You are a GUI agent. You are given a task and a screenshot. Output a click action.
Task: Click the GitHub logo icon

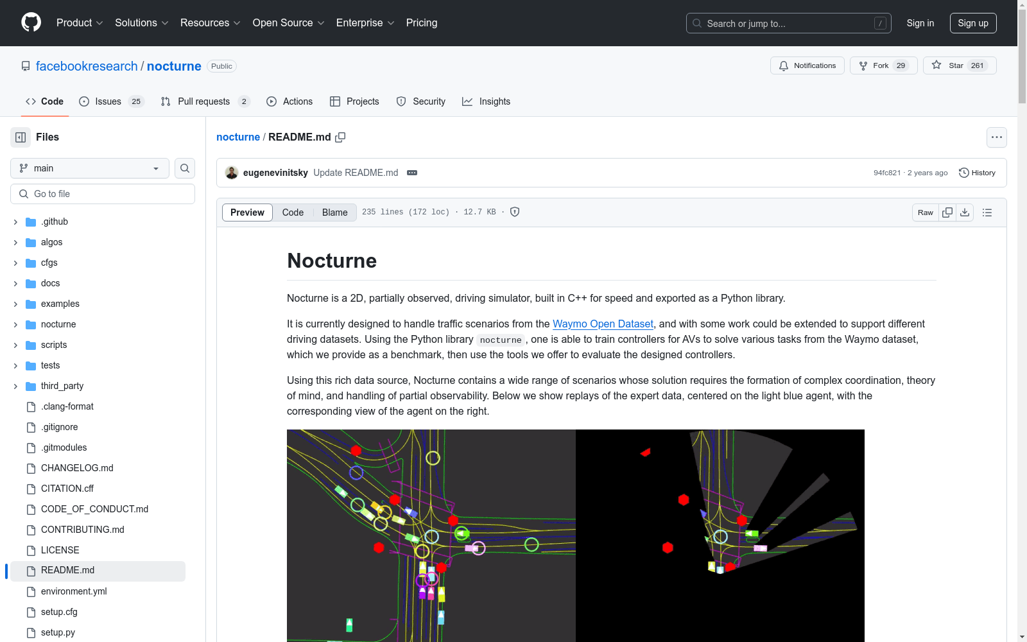point(31,22)
